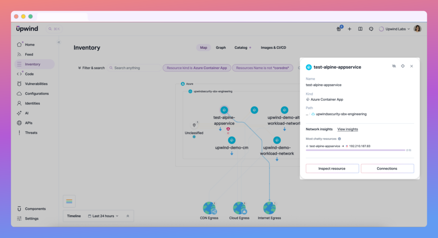Open global search box in header
Screen dimensions: 438x238
click(x=54, y=29)
